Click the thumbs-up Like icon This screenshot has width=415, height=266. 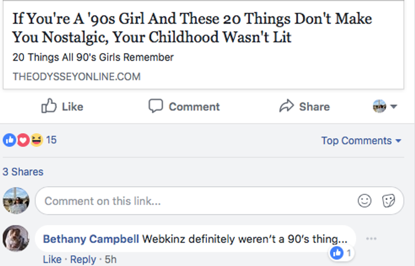coord(49,106)
